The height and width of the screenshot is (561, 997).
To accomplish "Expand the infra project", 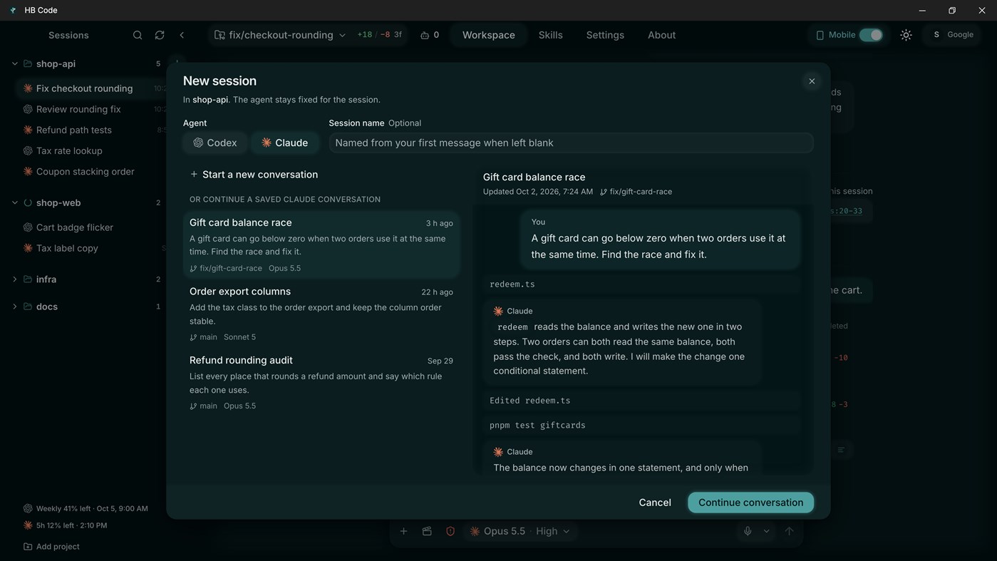I will click(x=14, y=279).
